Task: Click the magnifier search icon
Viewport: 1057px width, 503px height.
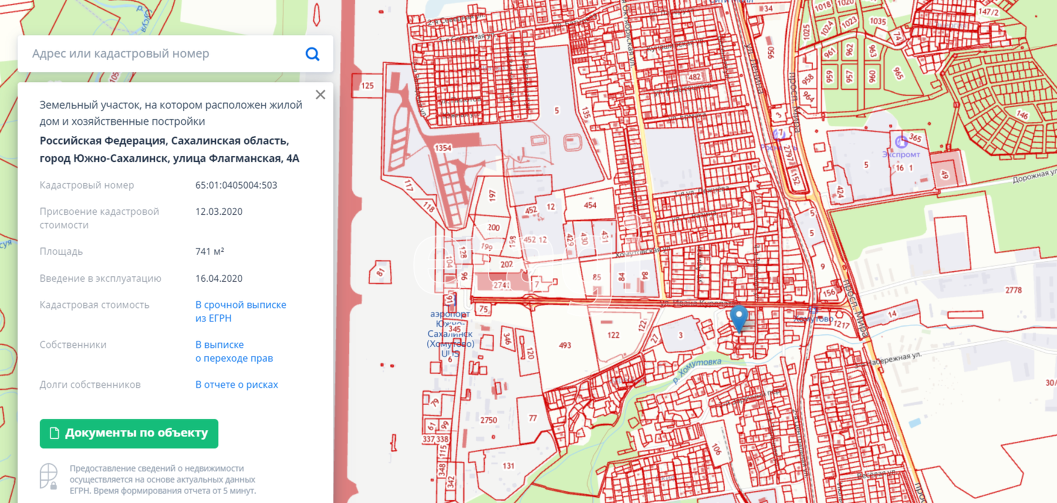Action: (313, 54)
